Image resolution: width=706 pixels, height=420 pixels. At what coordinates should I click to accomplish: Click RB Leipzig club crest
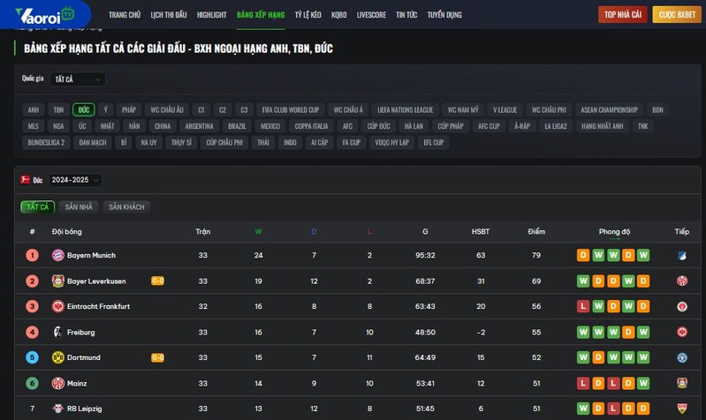(57, 409)
